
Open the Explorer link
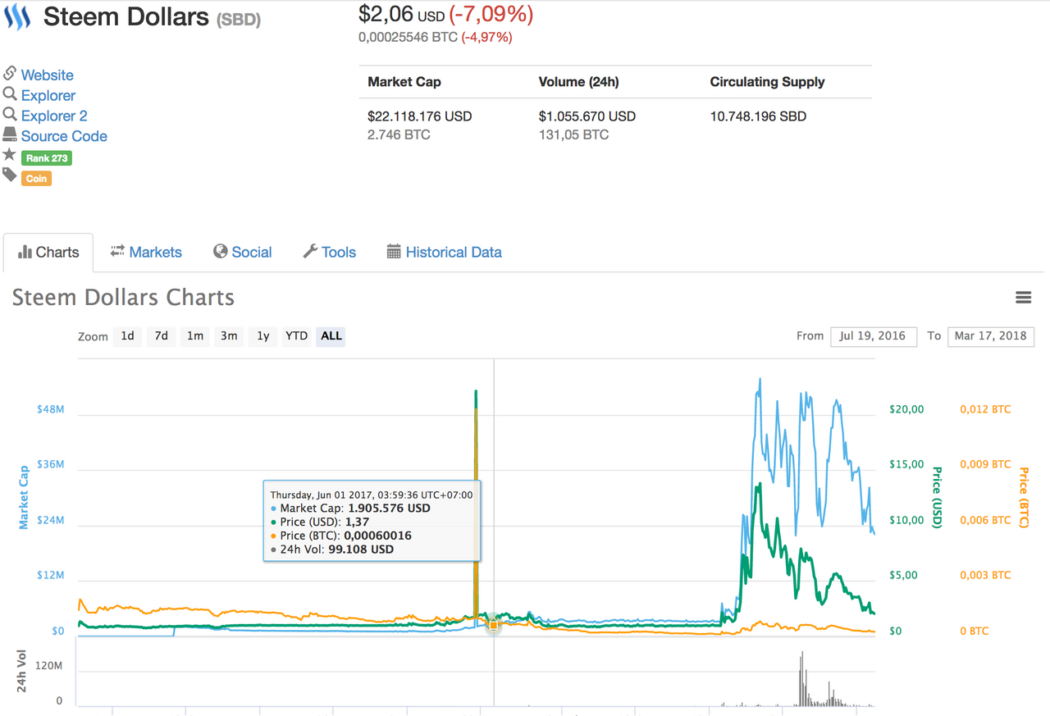tap(48, 95)
